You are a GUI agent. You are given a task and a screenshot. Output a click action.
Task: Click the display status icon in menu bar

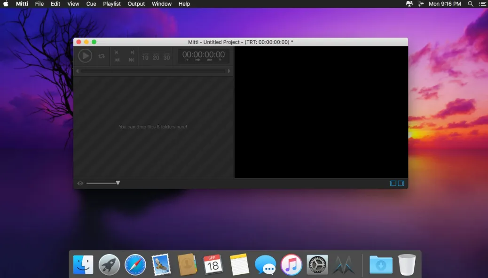(x=409, y=4)
